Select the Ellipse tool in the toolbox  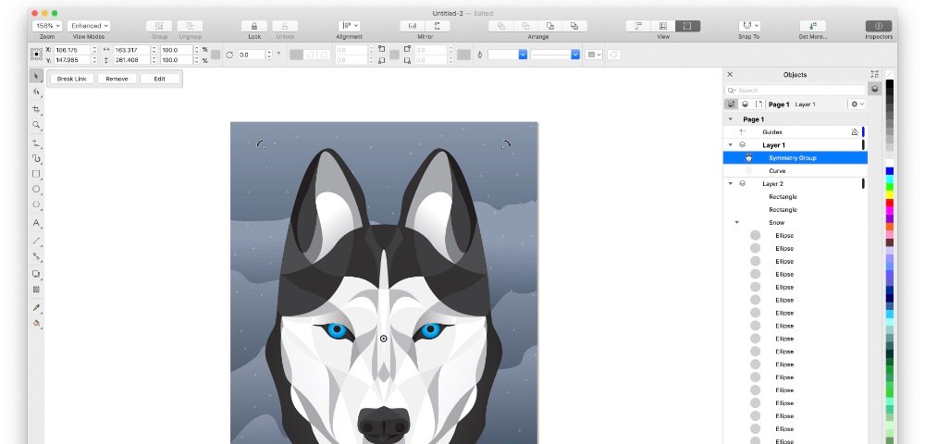coord(37,190)
